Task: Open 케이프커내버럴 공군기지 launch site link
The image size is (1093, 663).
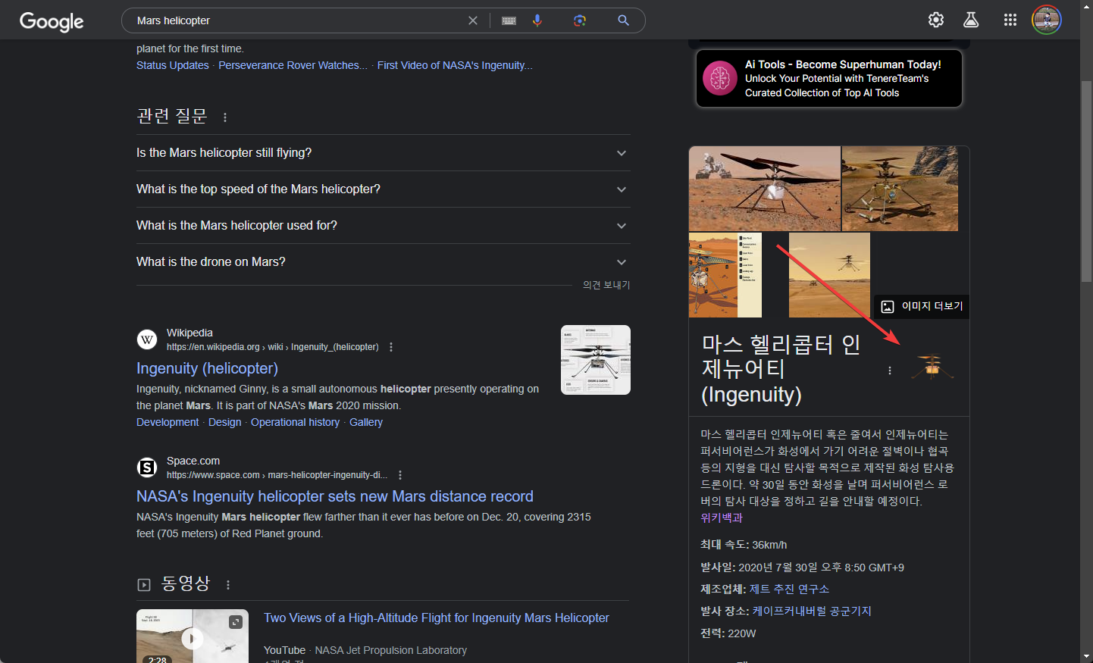Action: pos(812,611)
